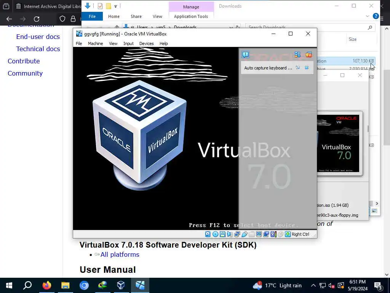390x293 pixels.
Task: Open the End-user docs link
Action: (x=38, y=37)
